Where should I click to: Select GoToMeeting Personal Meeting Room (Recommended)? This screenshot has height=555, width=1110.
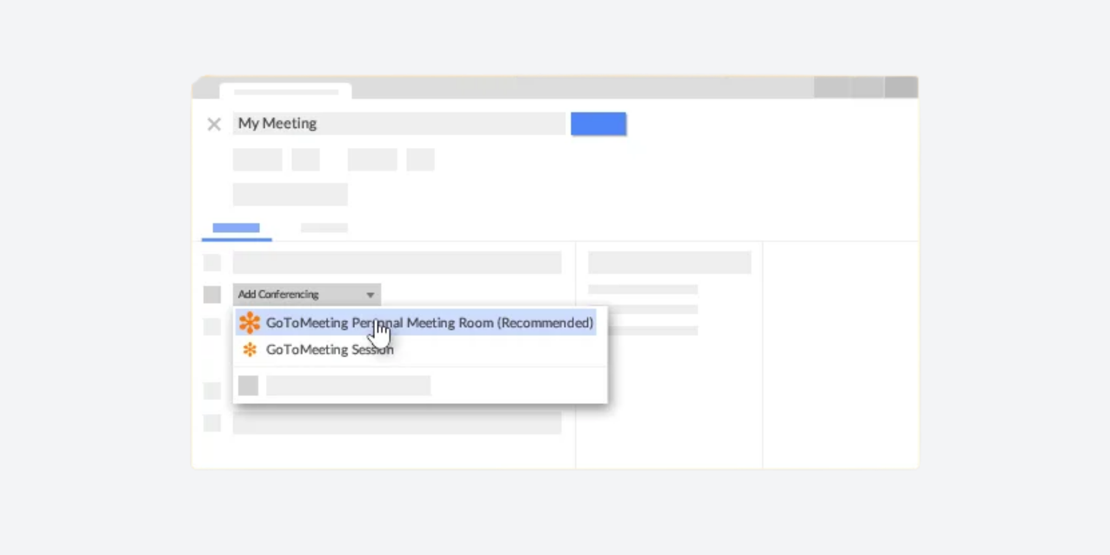(x=416, y=322)
